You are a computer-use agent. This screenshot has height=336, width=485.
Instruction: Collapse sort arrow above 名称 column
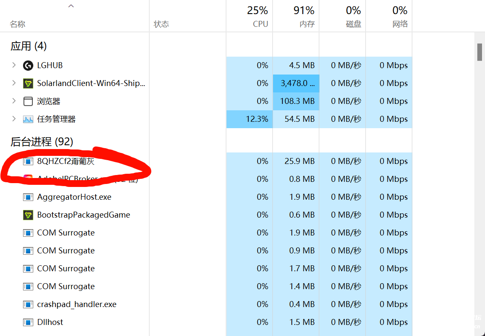click(71, 6)
